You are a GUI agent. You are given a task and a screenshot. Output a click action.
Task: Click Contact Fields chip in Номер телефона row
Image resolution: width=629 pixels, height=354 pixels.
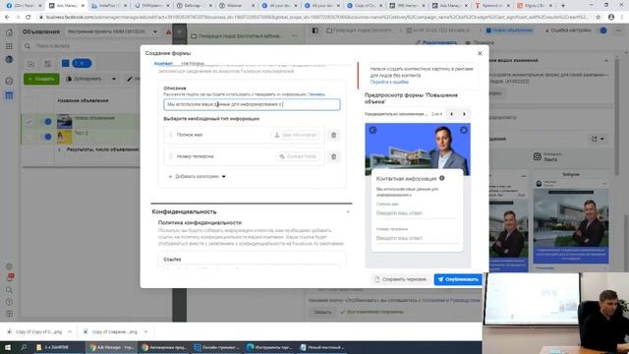[298, 156]
